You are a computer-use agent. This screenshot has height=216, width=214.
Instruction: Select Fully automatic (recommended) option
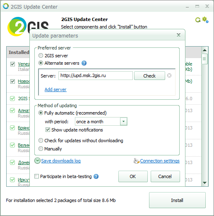(41, 113)
